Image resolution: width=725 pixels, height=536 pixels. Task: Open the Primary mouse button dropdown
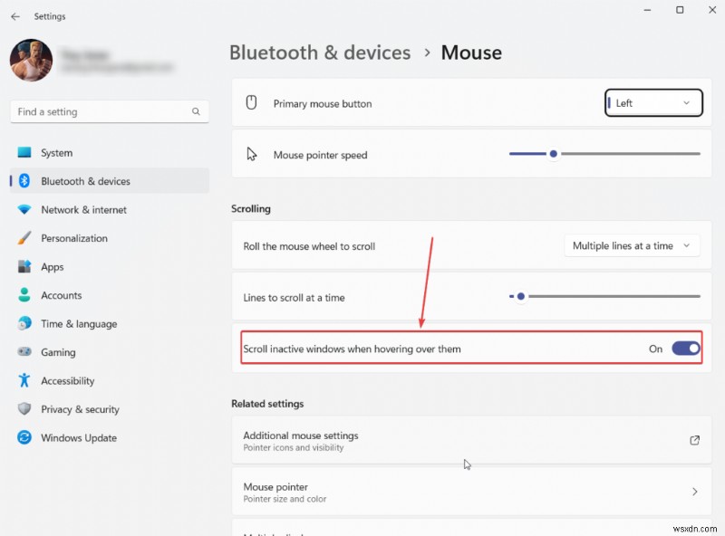pyautogui.click(x=652, y=102)
